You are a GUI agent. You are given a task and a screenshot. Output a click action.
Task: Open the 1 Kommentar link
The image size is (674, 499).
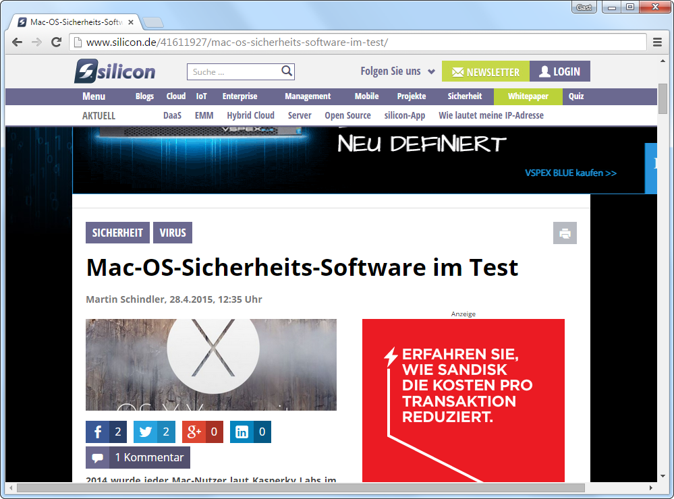138,457
